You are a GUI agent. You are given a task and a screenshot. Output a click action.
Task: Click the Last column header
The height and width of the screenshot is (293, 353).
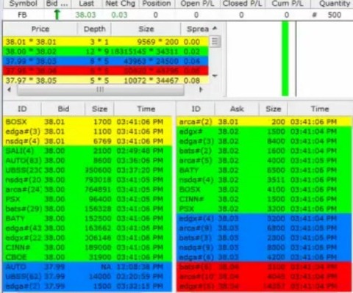point(86,4)
